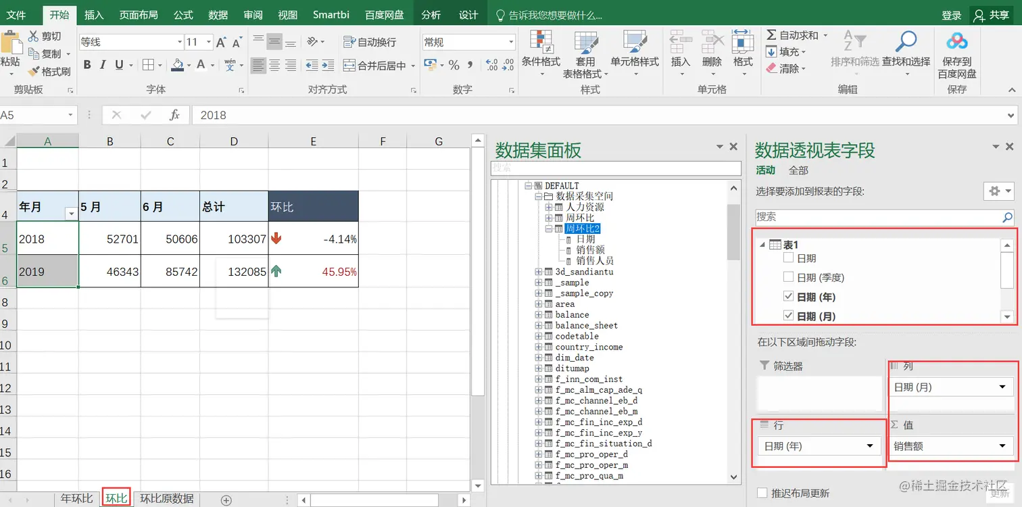Uncheck the 日期 (年) field checkbox
This screenshot has width=1022, height=507.
(788, 297)
